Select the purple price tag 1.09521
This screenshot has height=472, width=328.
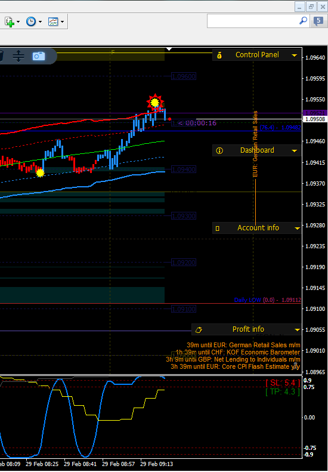point(315,113)
